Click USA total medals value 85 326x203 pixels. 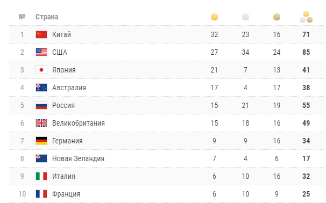click(306, 52)
